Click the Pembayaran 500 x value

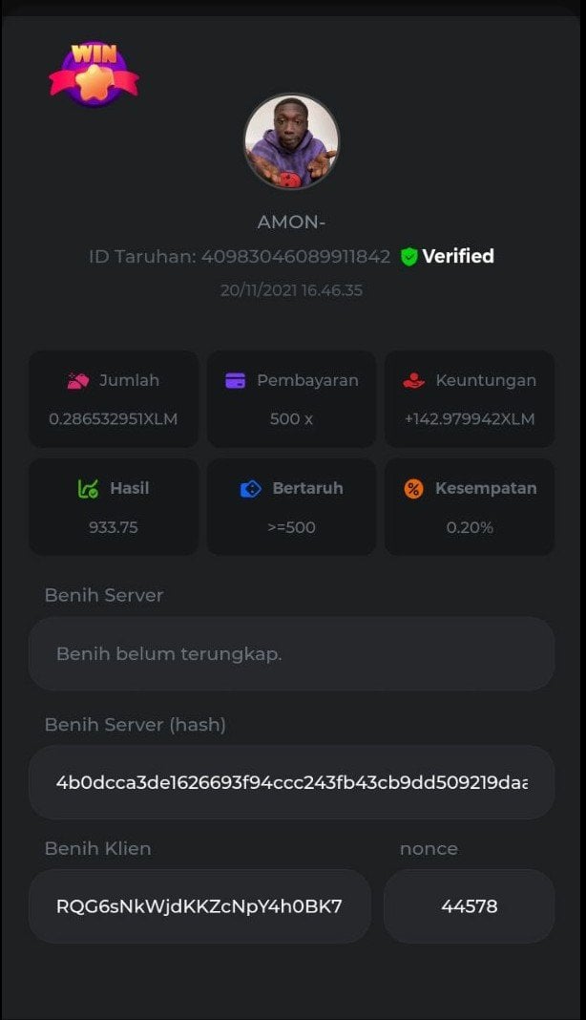[x=291, y=419]
